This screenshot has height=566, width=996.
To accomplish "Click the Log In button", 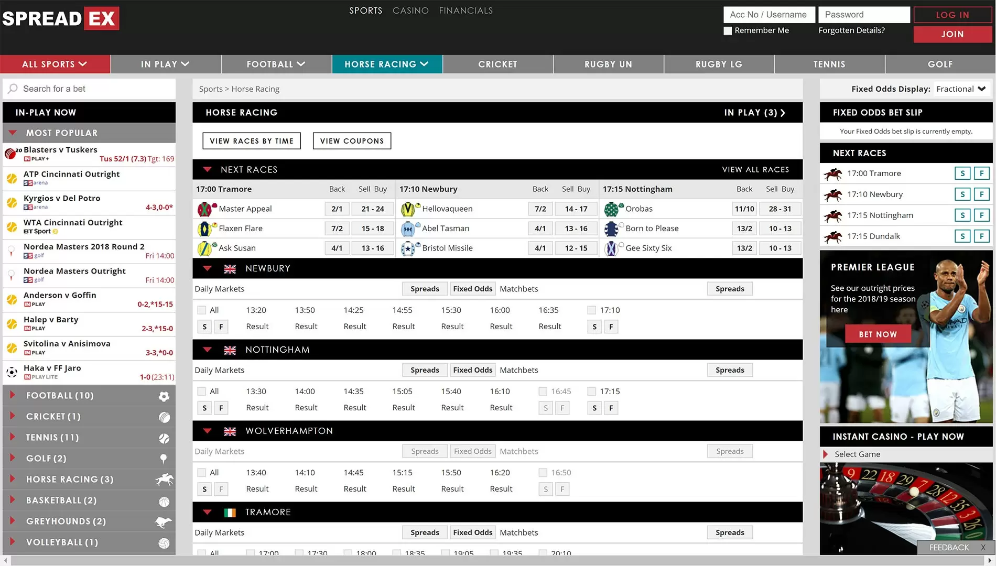I will [x=952, y=15].
